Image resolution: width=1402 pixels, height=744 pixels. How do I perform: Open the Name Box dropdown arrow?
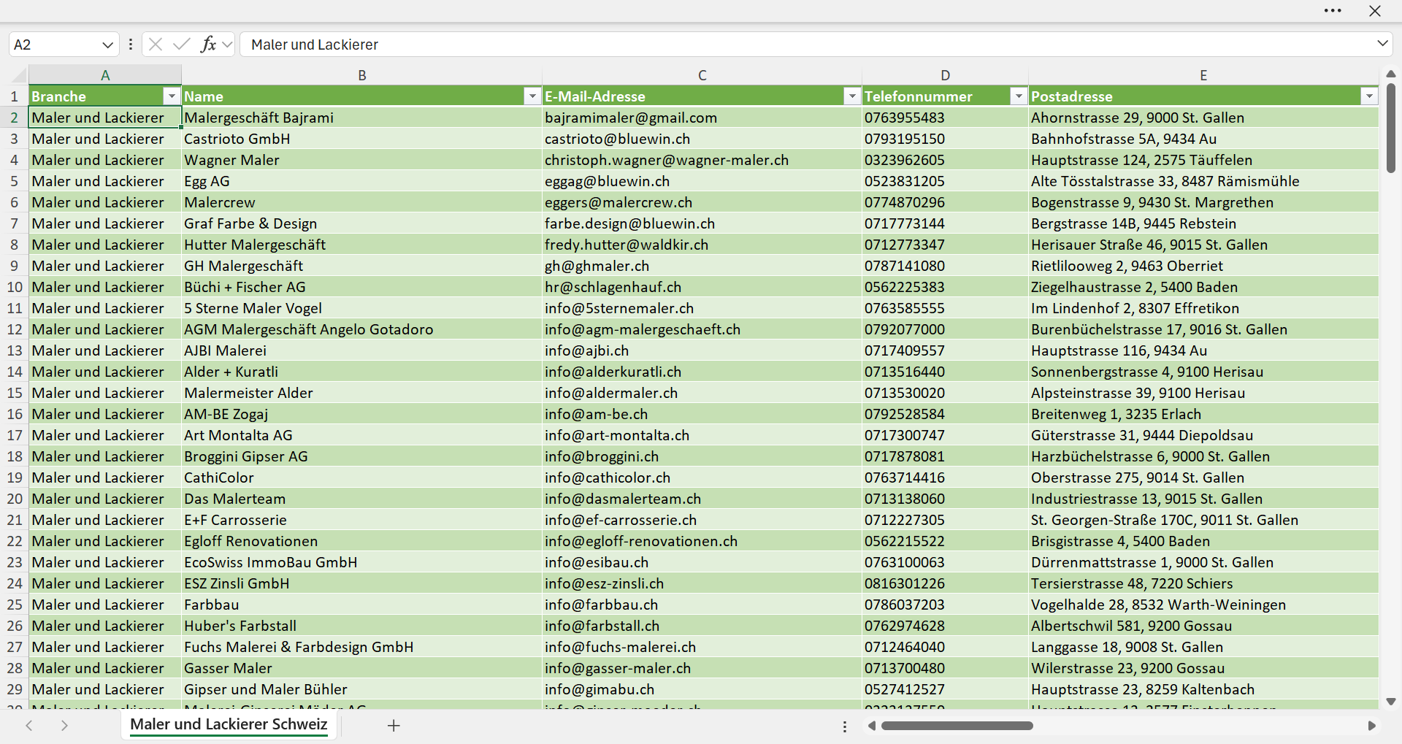coord(108,45)
